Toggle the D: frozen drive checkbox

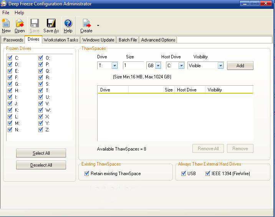(10, 65)
